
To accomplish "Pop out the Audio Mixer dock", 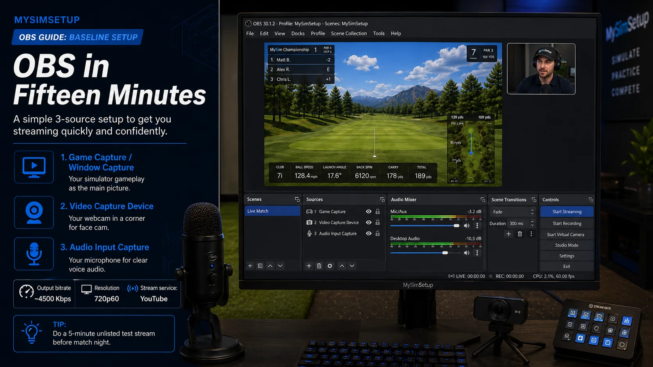I will click(483, 199).
